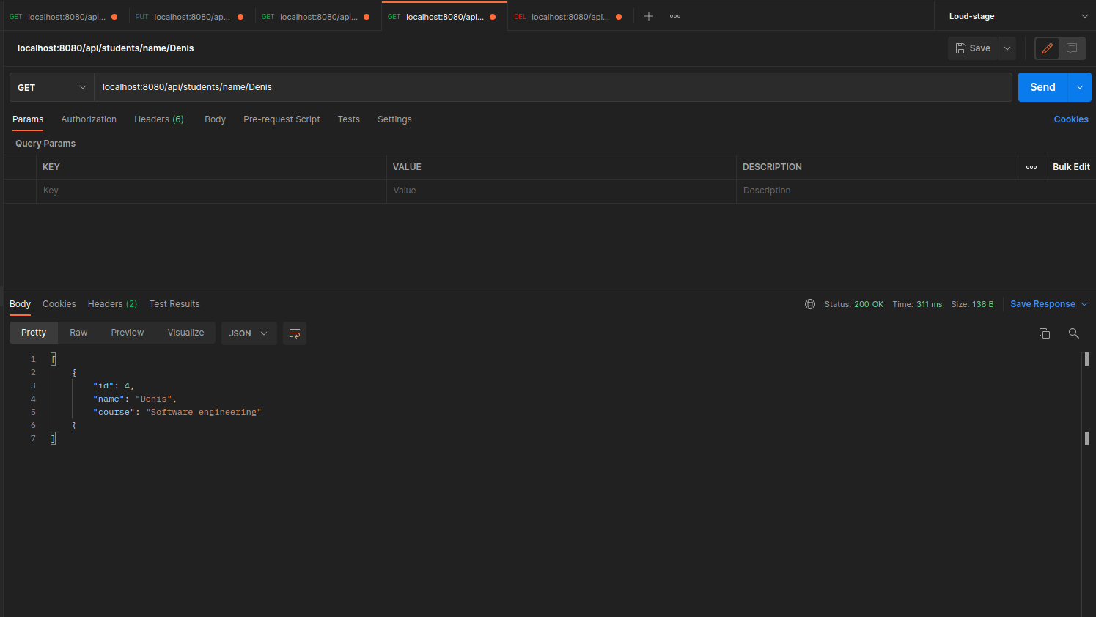Open query params column options (three dots)
Image resolution: width=1096 pixels, height=617 pixels.
tap(1031, 167)
